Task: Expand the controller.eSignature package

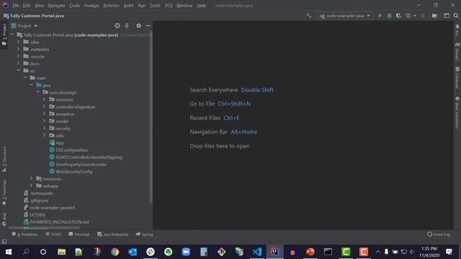Action: click(45, 106)
